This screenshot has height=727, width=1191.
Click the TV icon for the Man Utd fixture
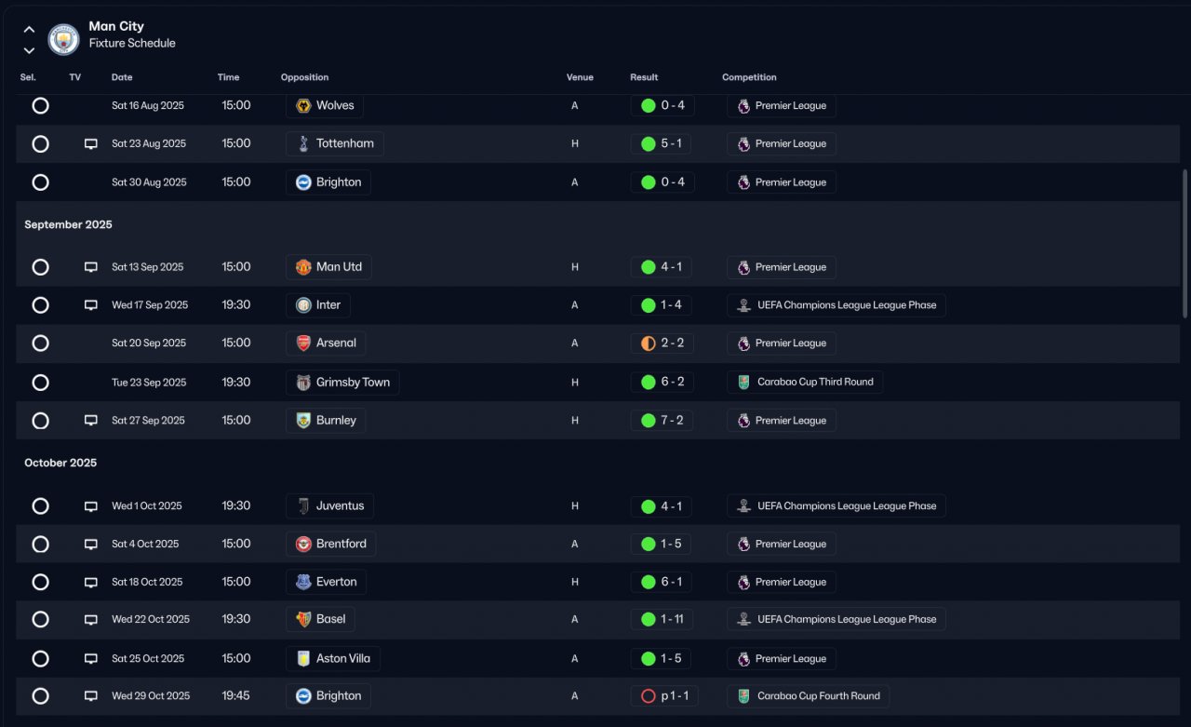click(91, 267)
